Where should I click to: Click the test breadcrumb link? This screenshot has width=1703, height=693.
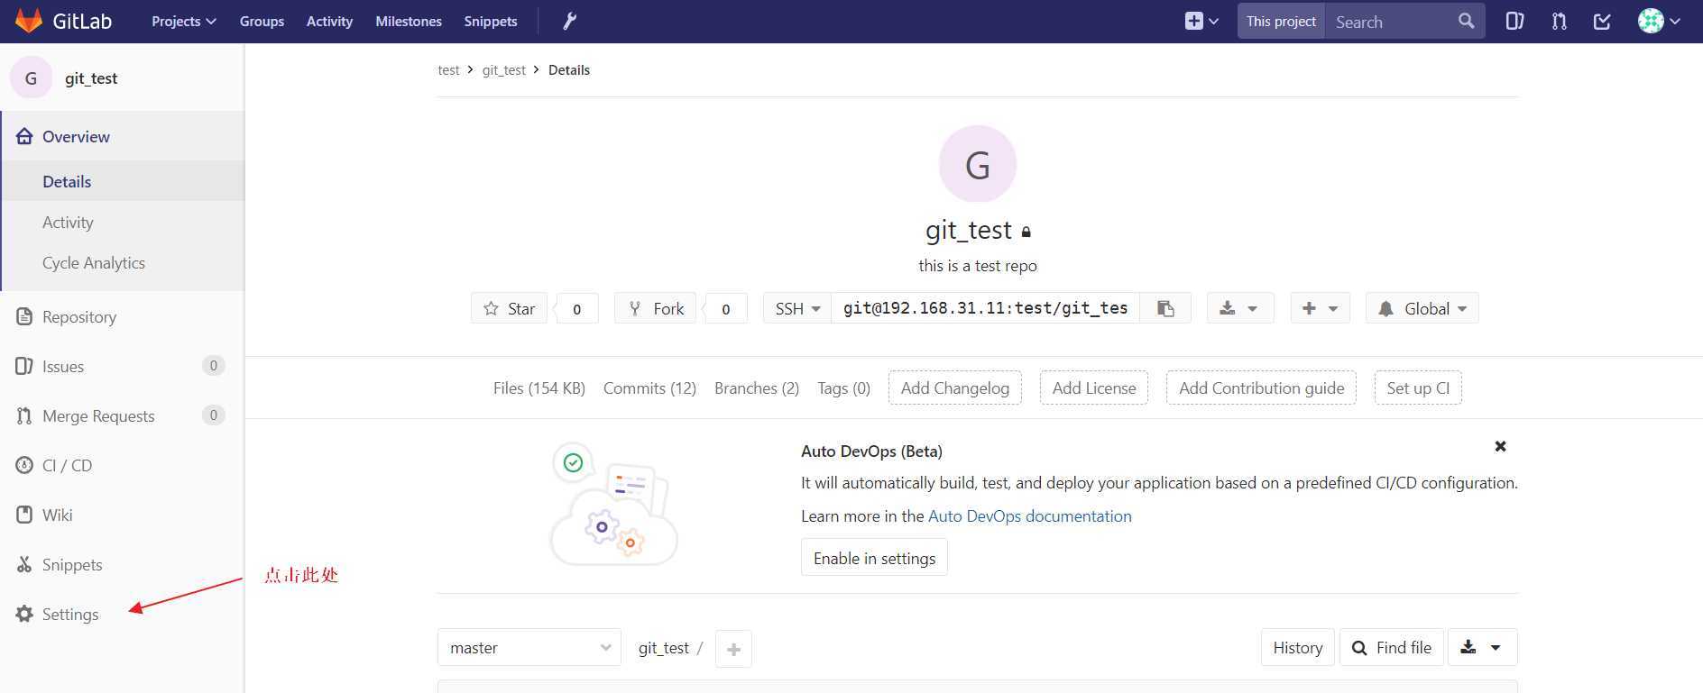(x=448, y=70)
